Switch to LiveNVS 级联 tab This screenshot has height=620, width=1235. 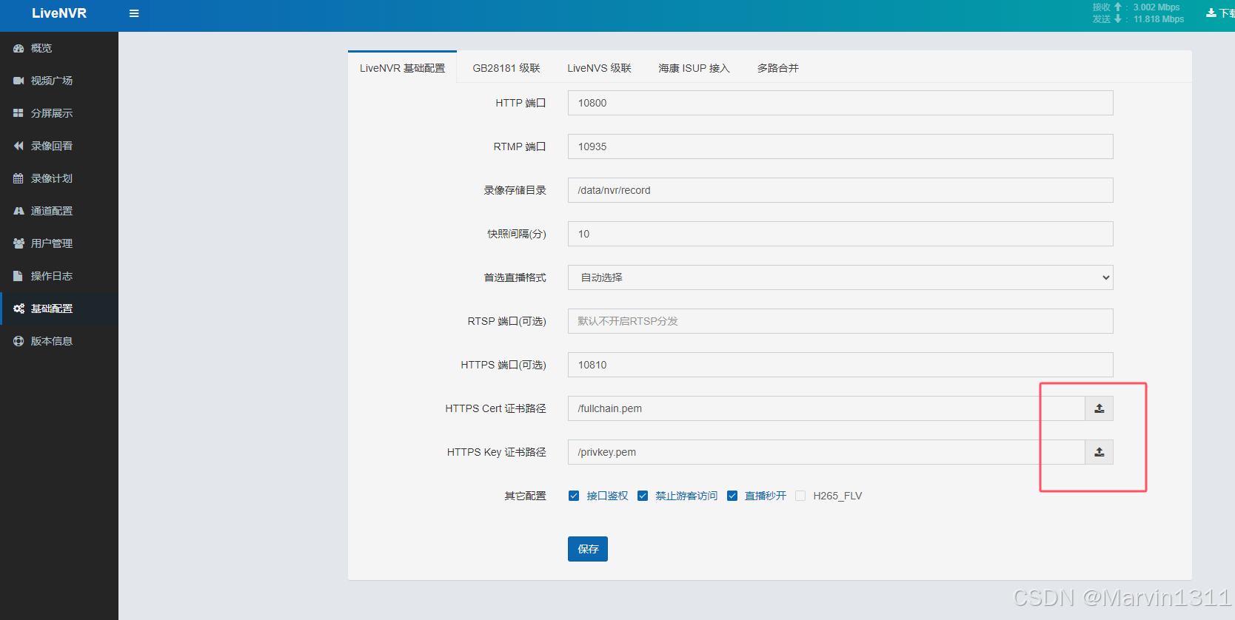(x=599, y=68)
